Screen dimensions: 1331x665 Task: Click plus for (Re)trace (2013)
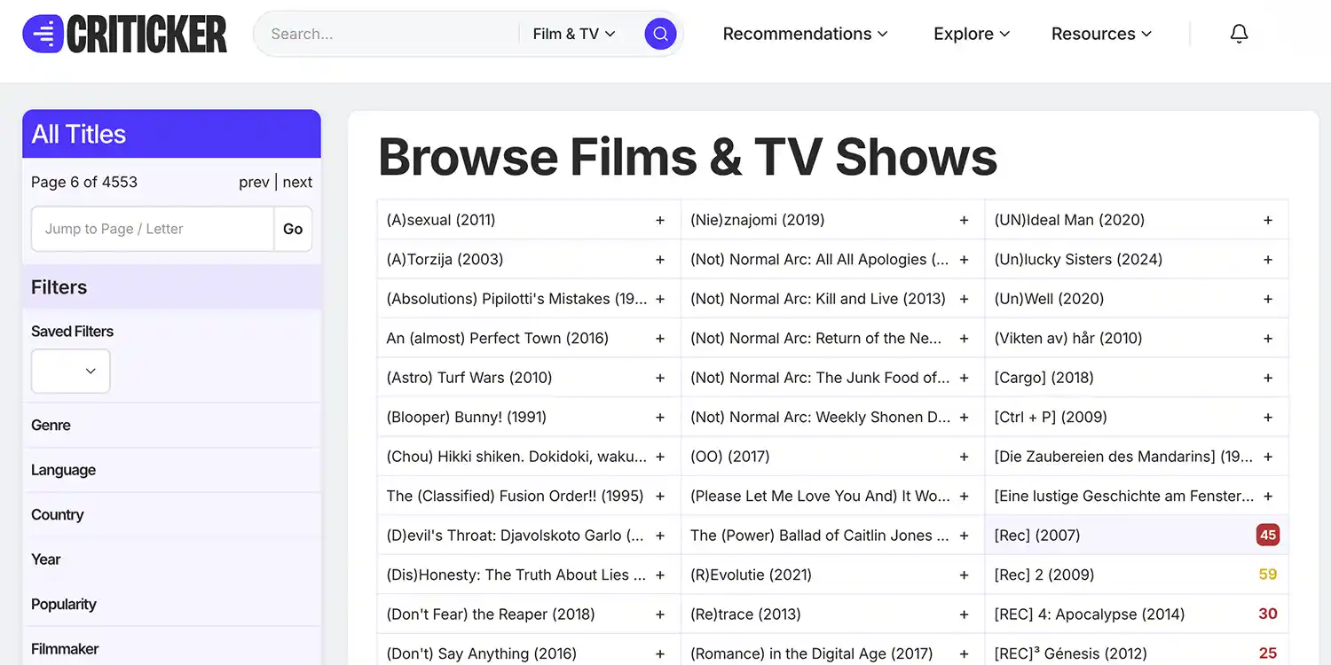[965, 614]
